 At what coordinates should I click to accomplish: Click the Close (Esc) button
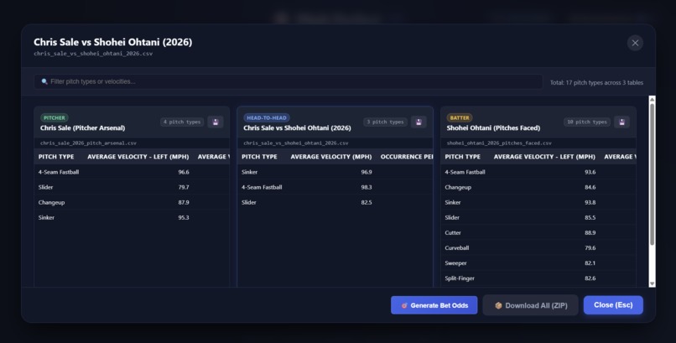[x=613, y=304]
